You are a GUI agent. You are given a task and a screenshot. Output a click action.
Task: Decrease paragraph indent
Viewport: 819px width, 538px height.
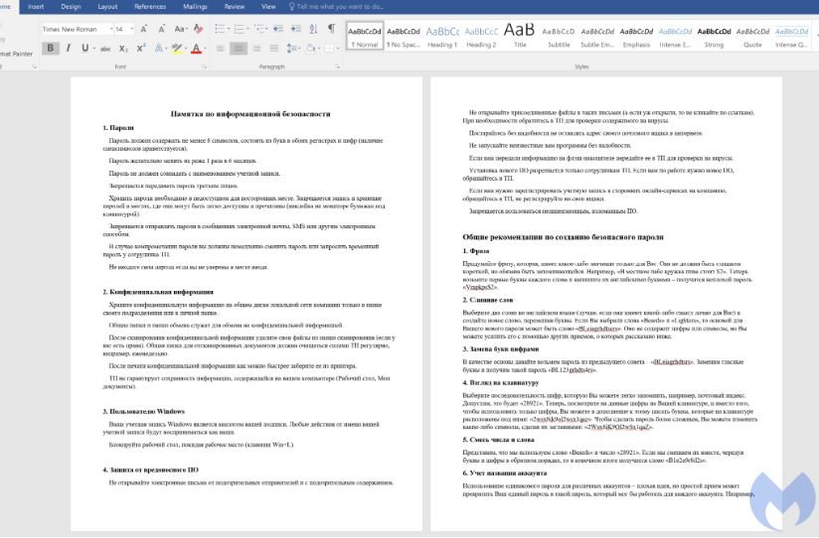click(x=278, y=29)
